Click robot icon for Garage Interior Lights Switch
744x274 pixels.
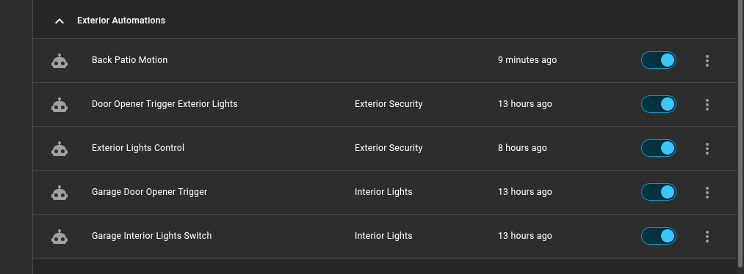(59, 237)
